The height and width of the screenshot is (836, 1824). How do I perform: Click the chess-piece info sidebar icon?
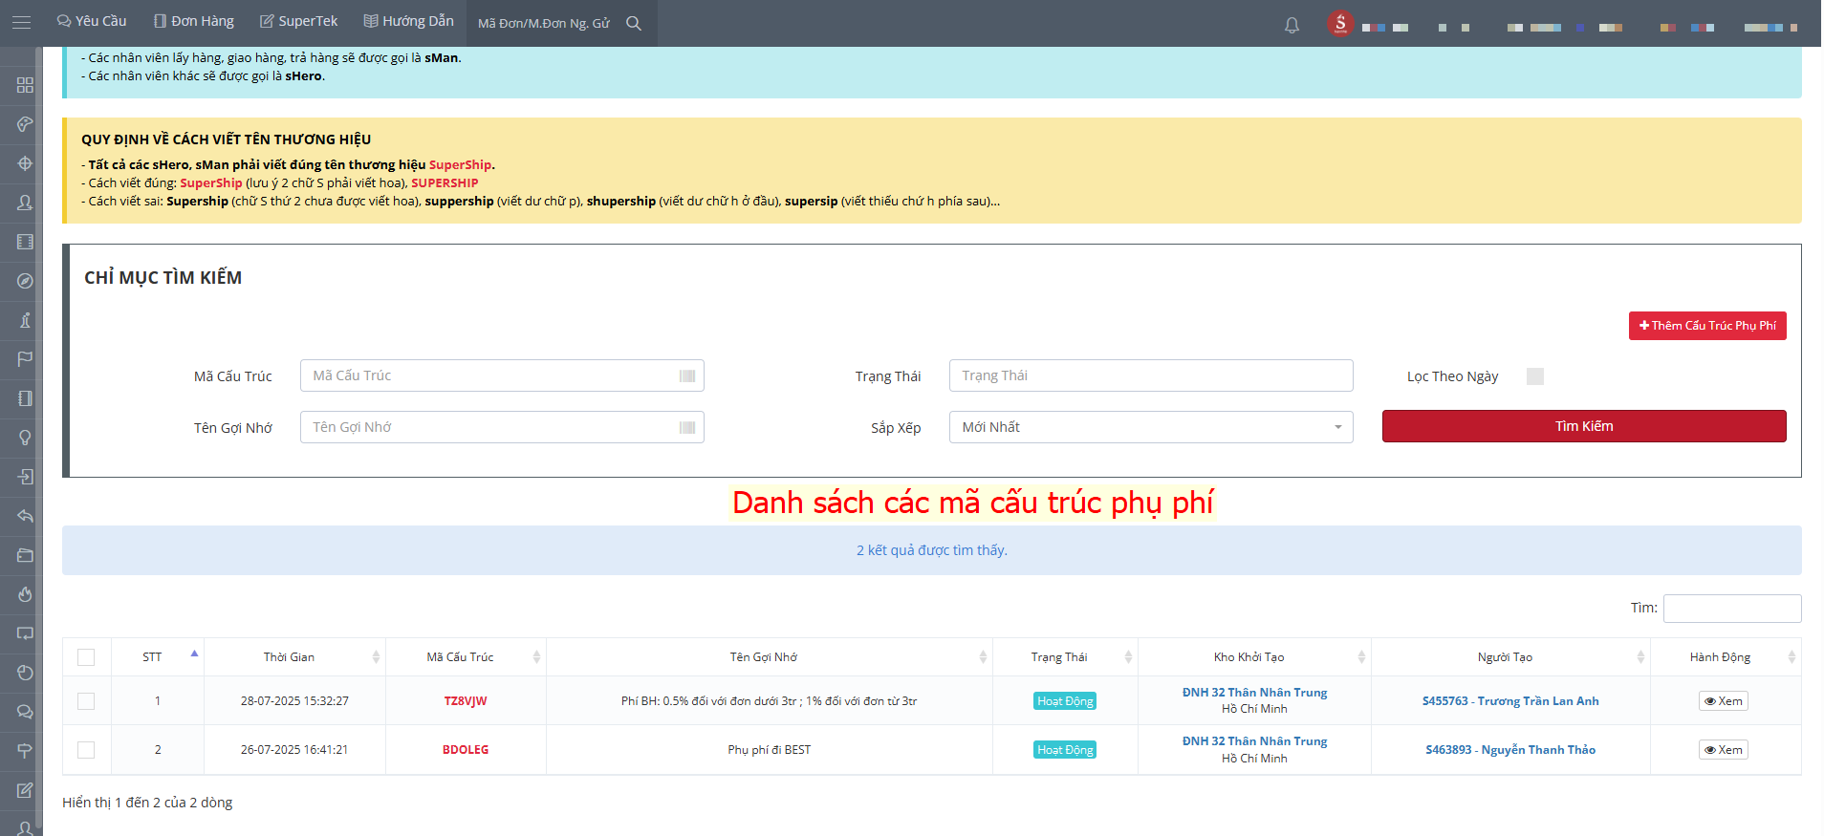25,320
